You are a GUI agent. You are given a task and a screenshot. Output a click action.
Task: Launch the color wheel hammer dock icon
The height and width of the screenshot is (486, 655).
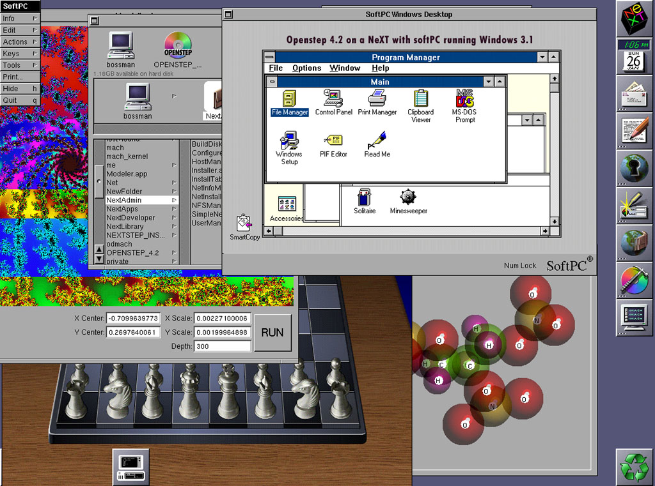point(634,280)
